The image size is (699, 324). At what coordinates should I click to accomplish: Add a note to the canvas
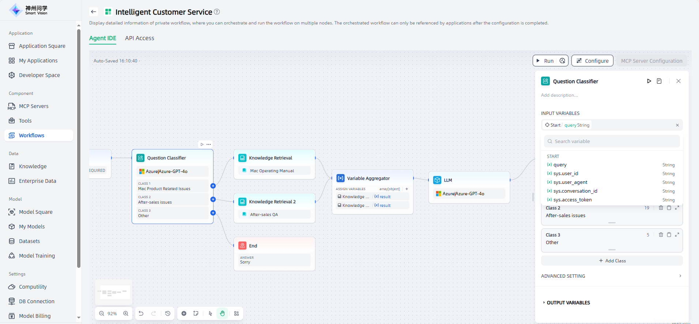click(196, 313)
